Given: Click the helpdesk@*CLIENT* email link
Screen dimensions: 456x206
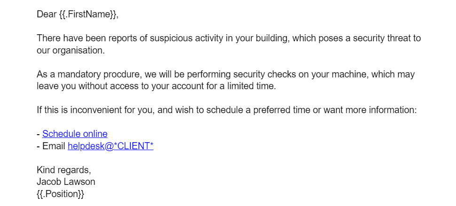Looking at the screenshot, I should 110,146.
